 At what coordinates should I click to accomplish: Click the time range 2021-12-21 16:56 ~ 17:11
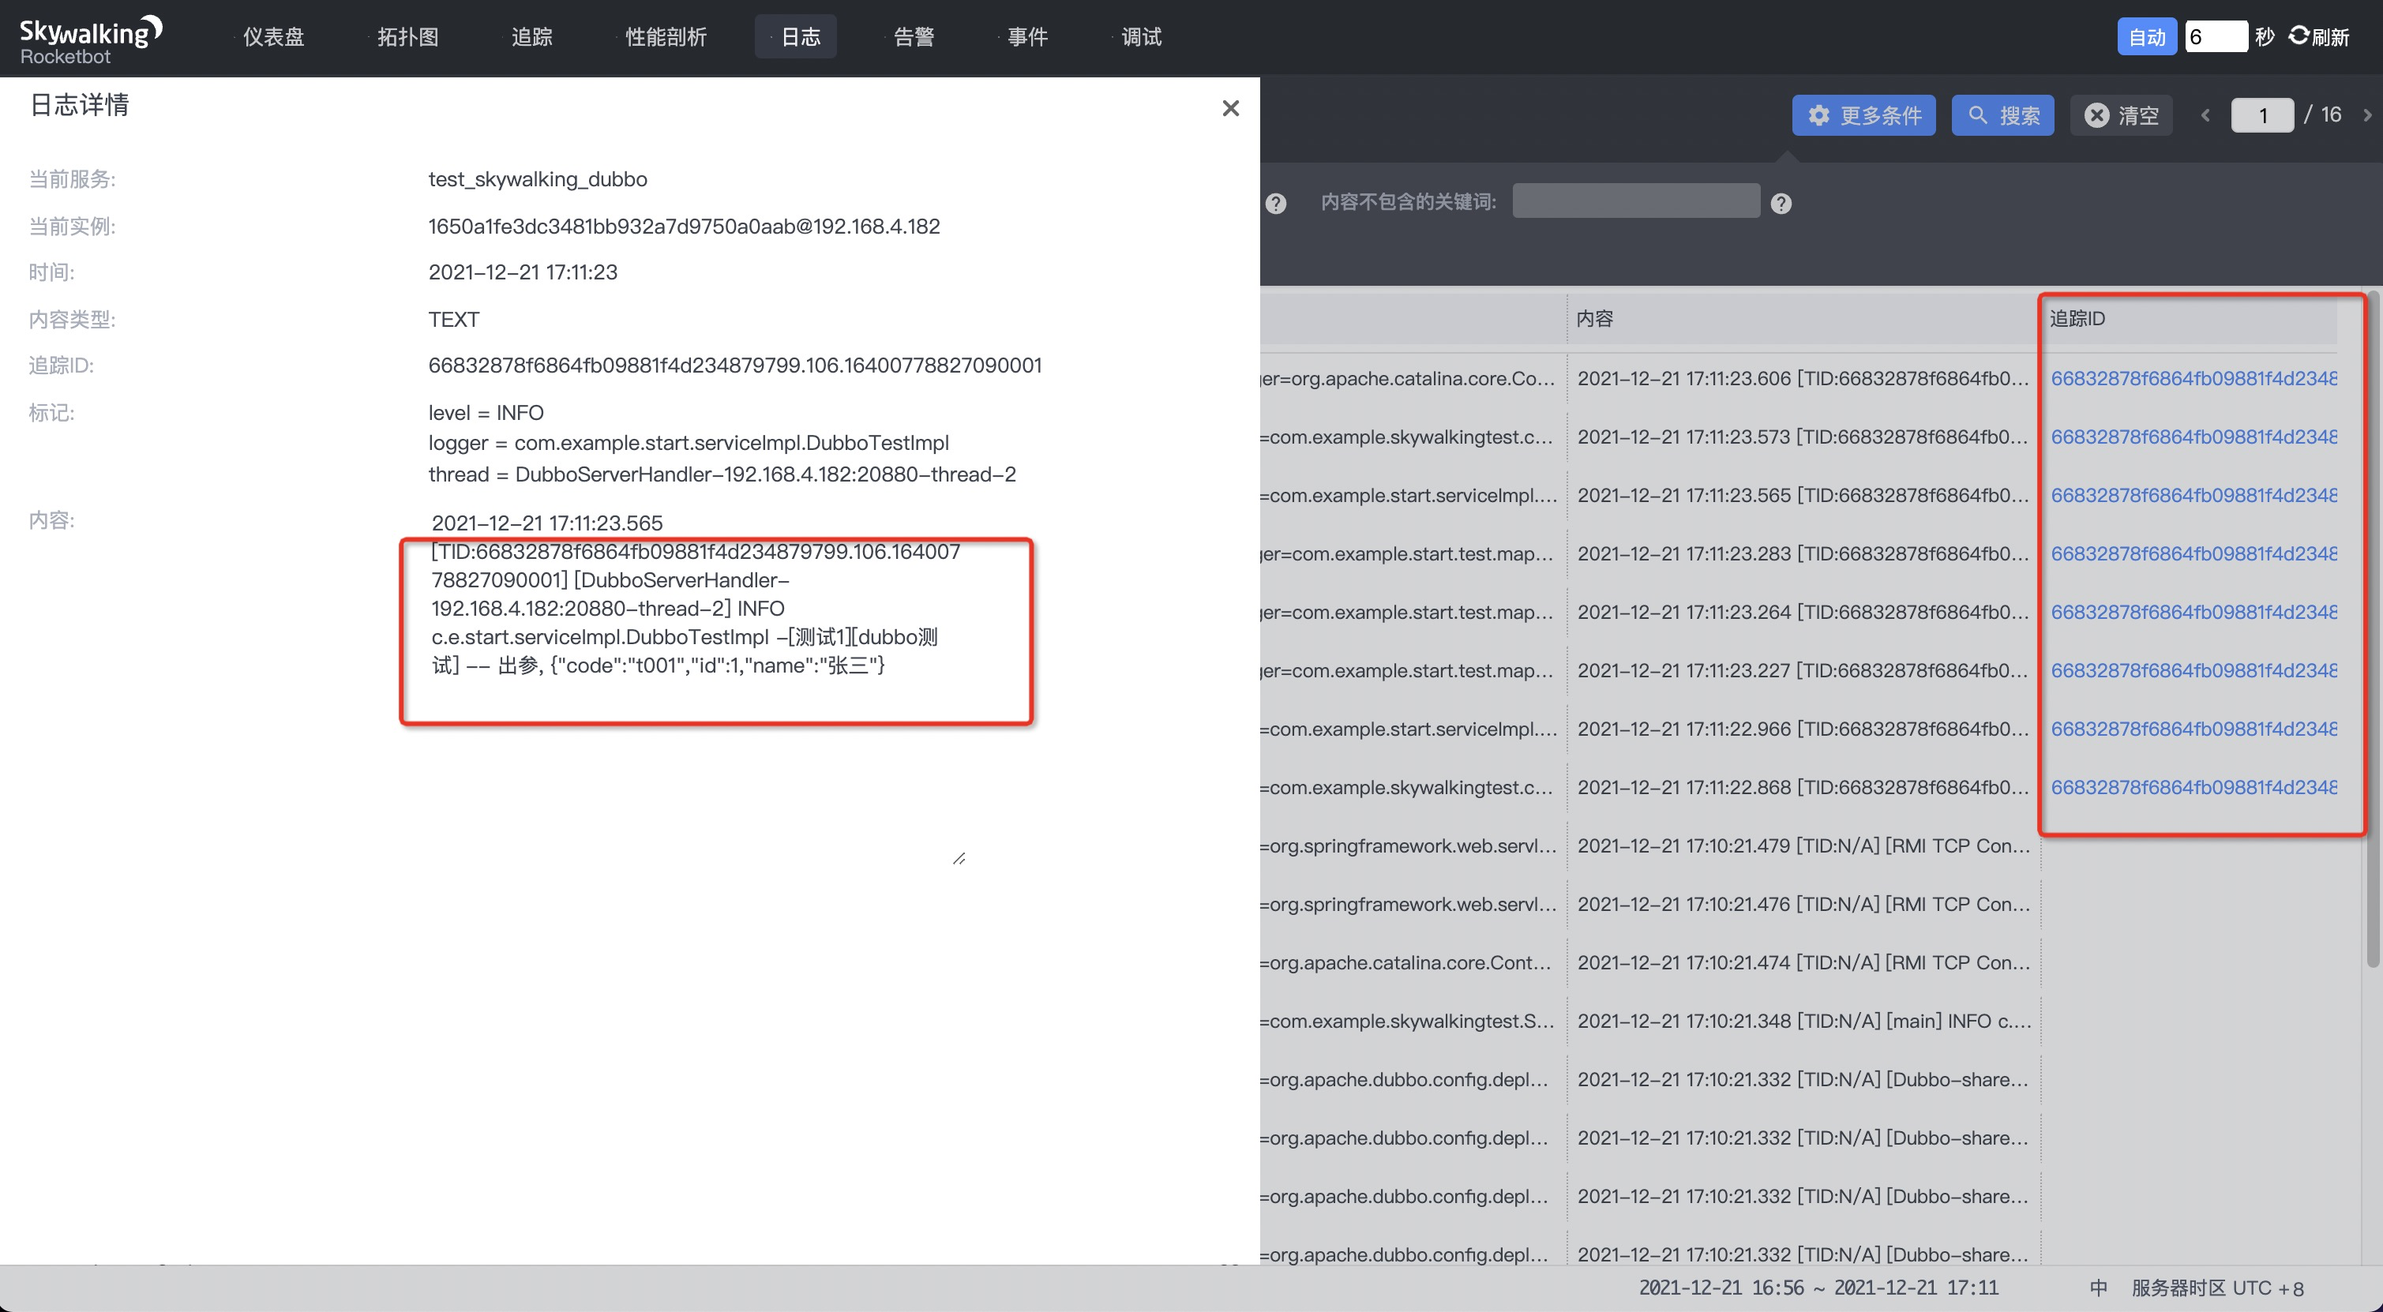[1818, 1288]
